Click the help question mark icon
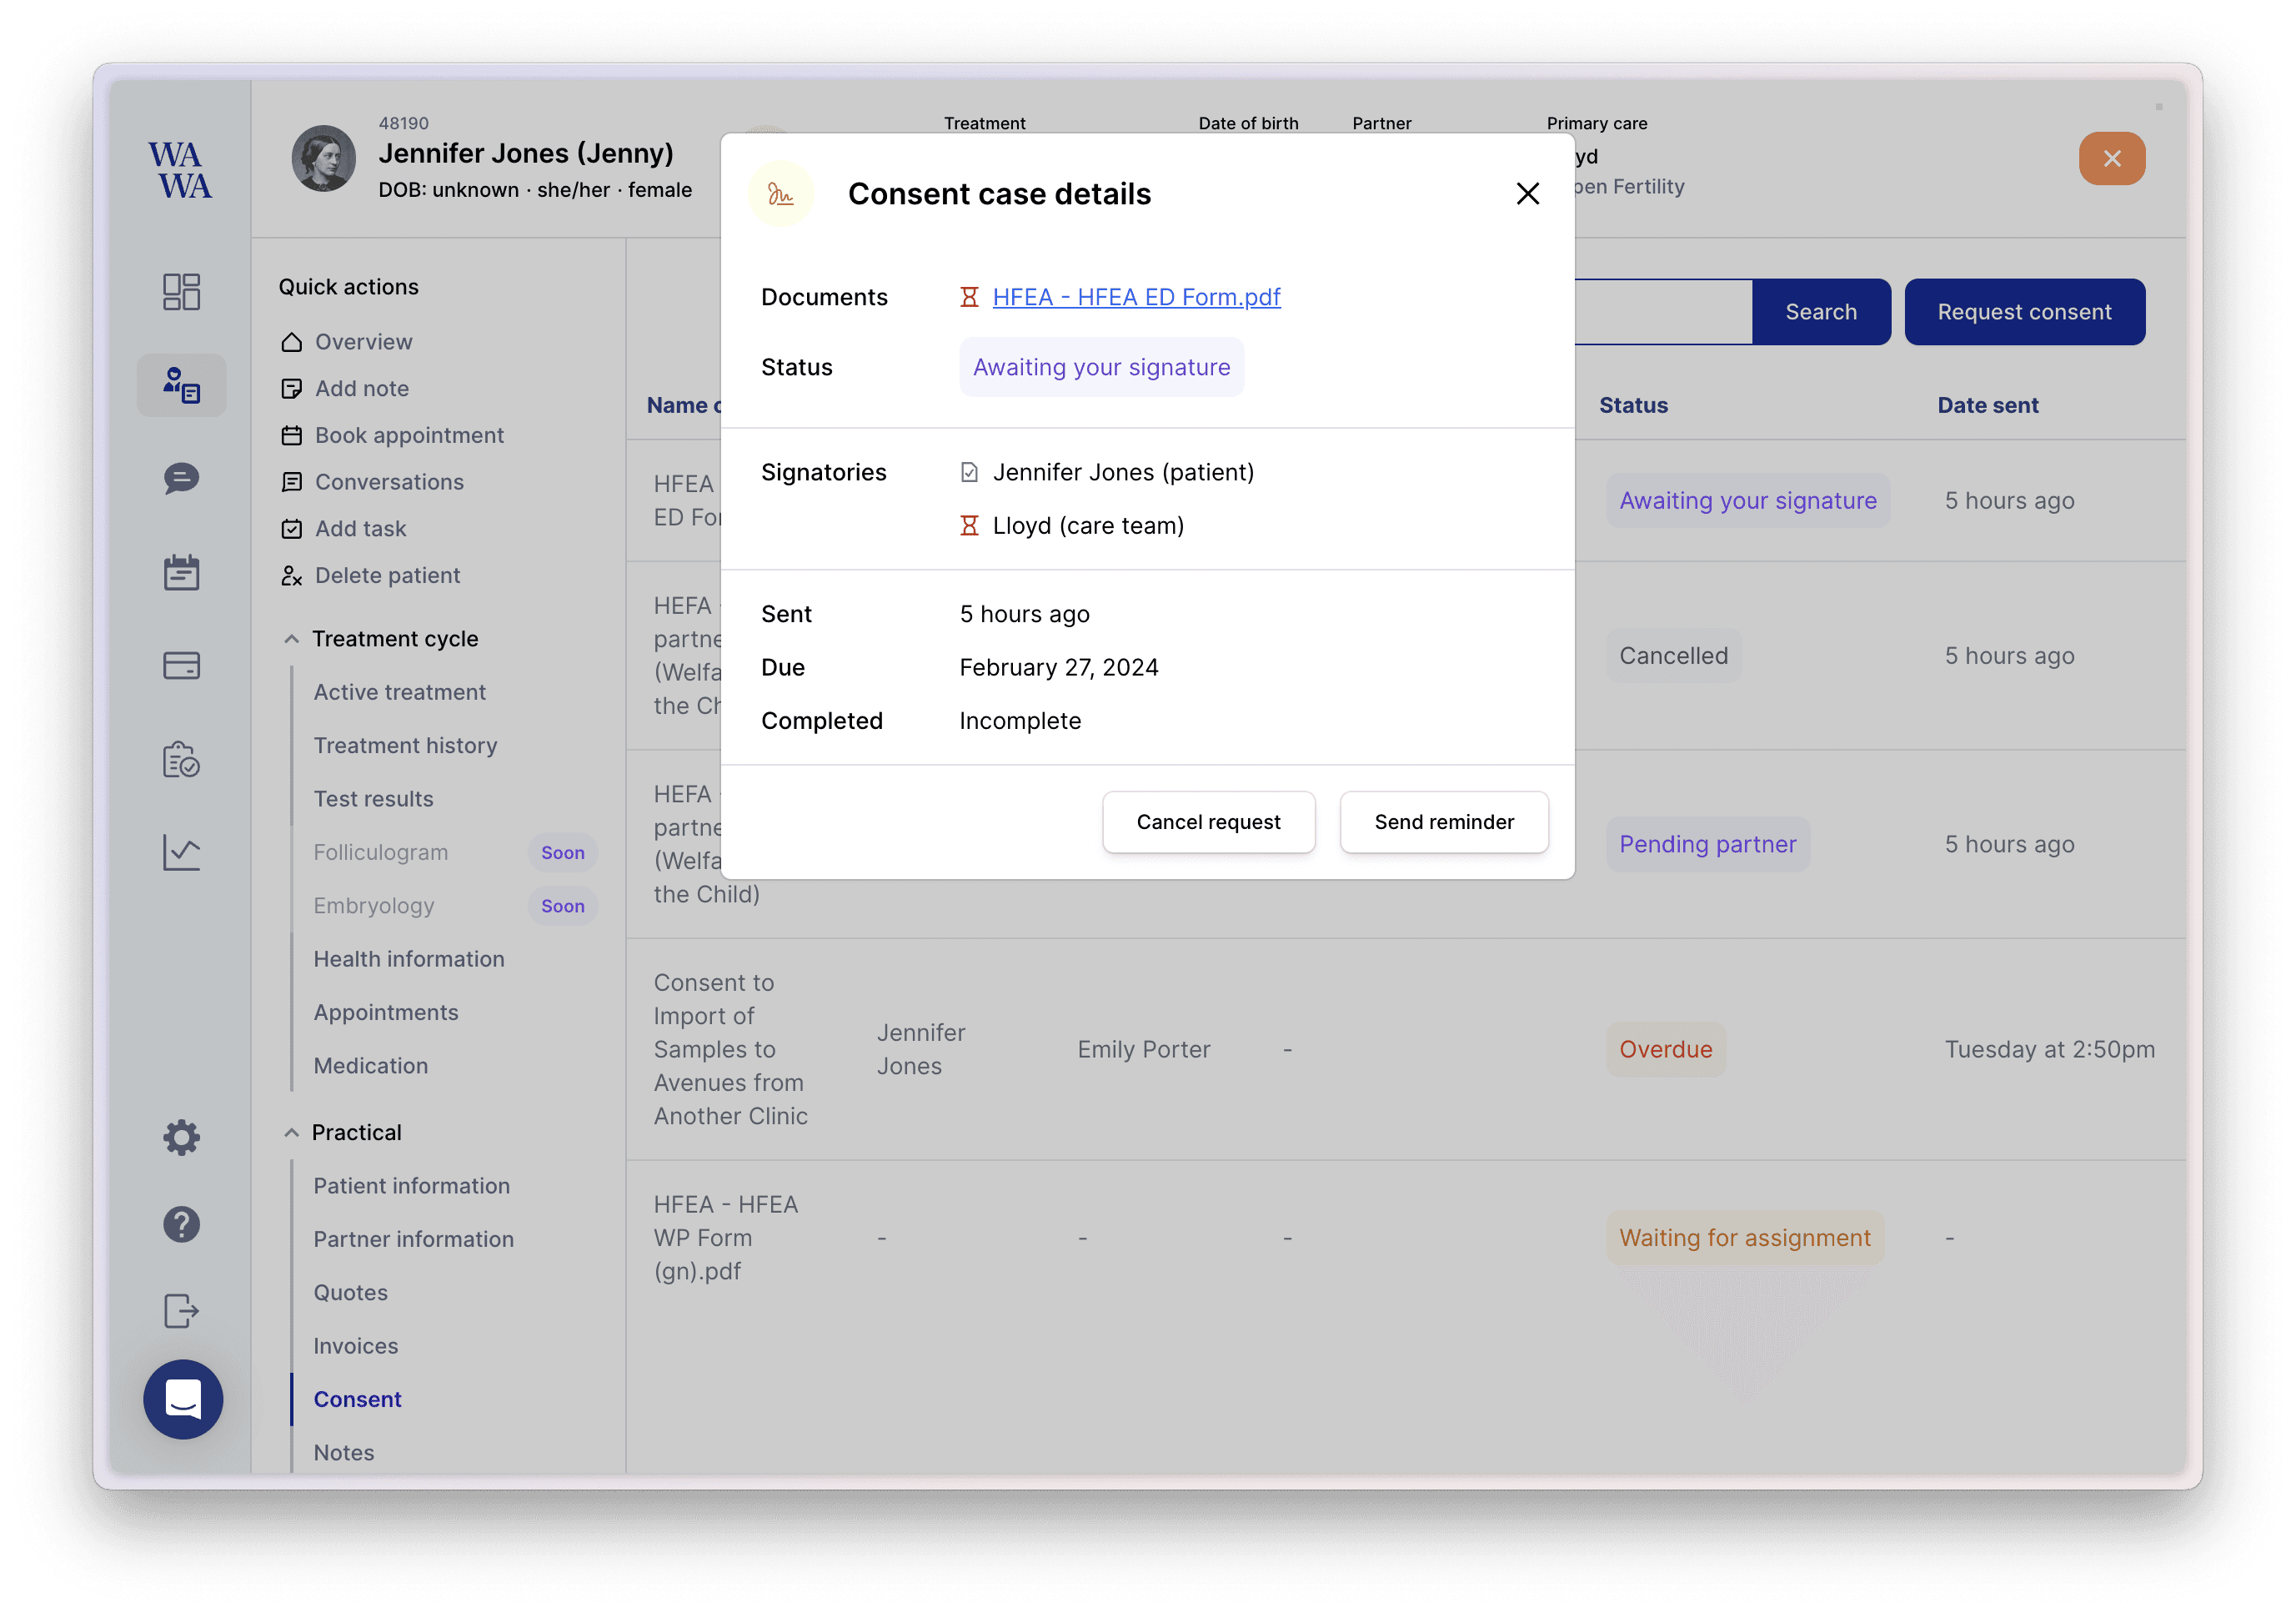This screenshot has height=1613, width=2296. (181, 1224)
